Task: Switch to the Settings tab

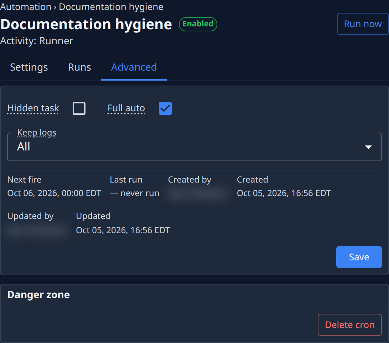Action: [29, 67]
